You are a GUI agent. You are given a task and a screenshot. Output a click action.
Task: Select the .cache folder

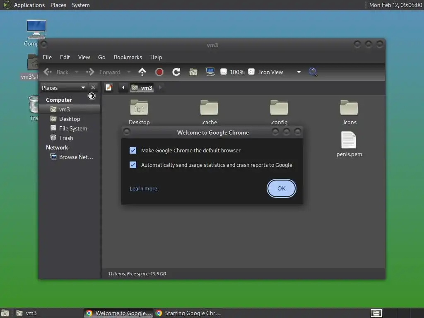[209, 112]
